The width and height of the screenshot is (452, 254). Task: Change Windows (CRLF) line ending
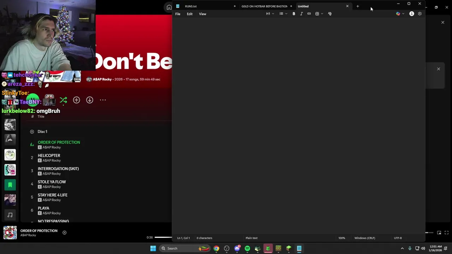pos(365,238)
